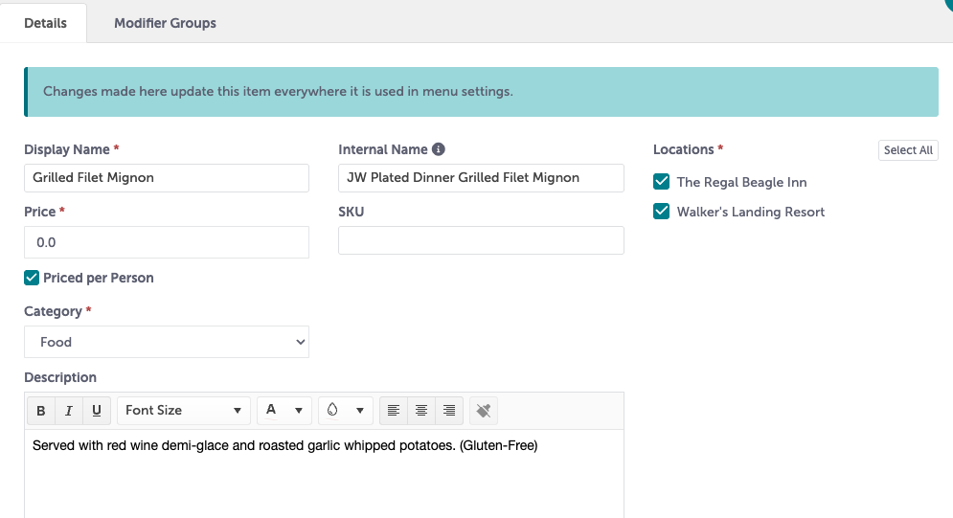Click the Internal Name info icon
953x518 pixels.
pos(439,149)
